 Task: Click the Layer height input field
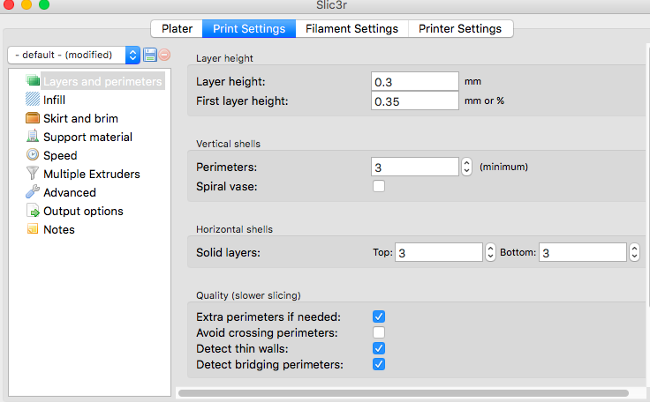[x=414, y=81]
